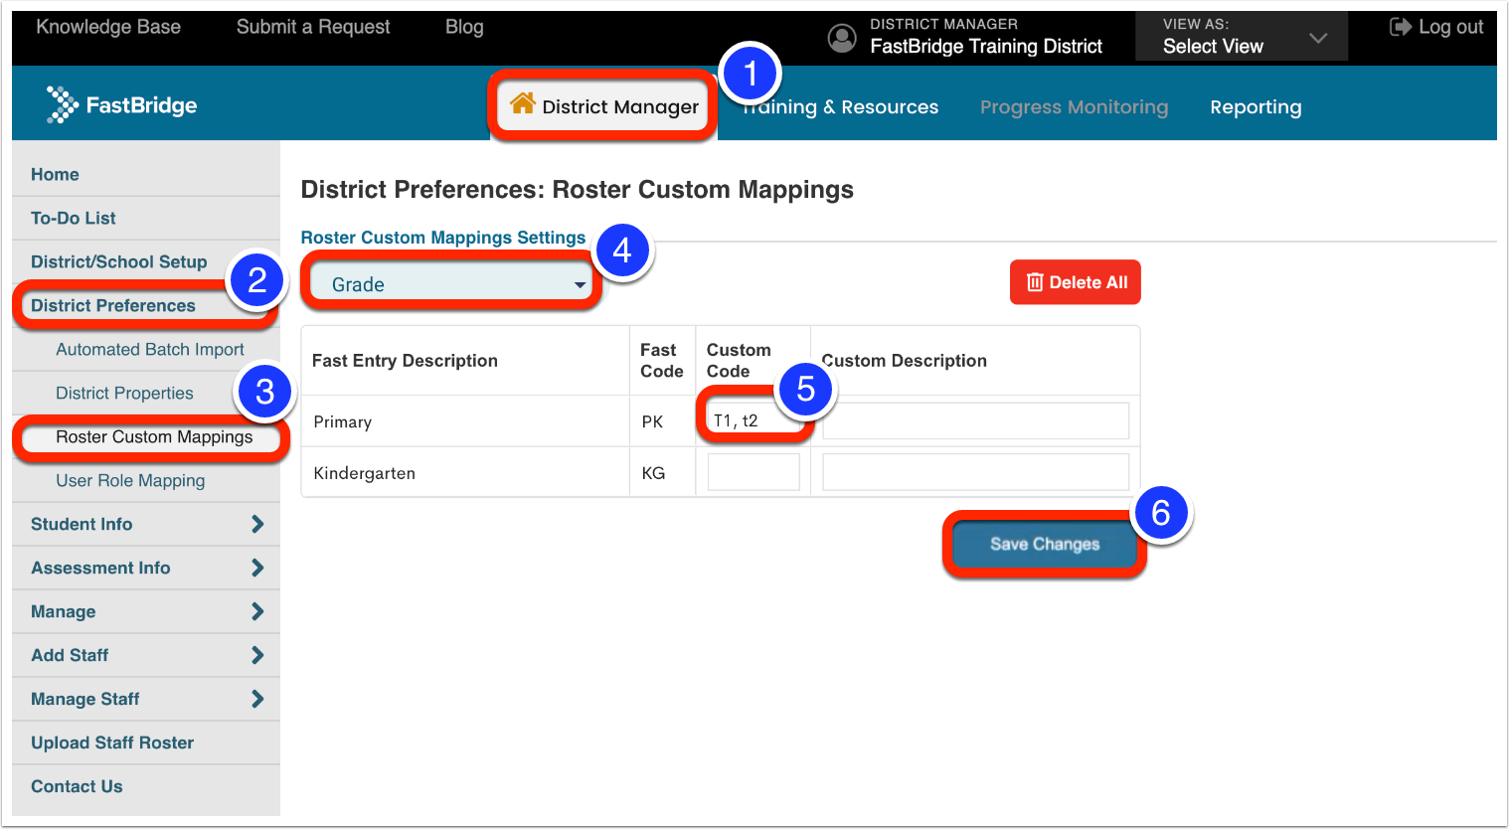
Task: Go to Home in sidebar
Action: click(x=55, y=174)
